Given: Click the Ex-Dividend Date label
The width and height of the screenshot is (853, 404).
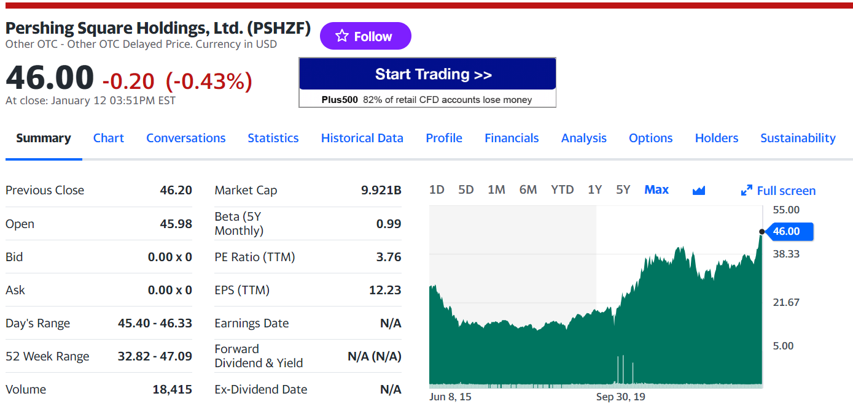Looking at the screenshot, I should tap(261, 389).
